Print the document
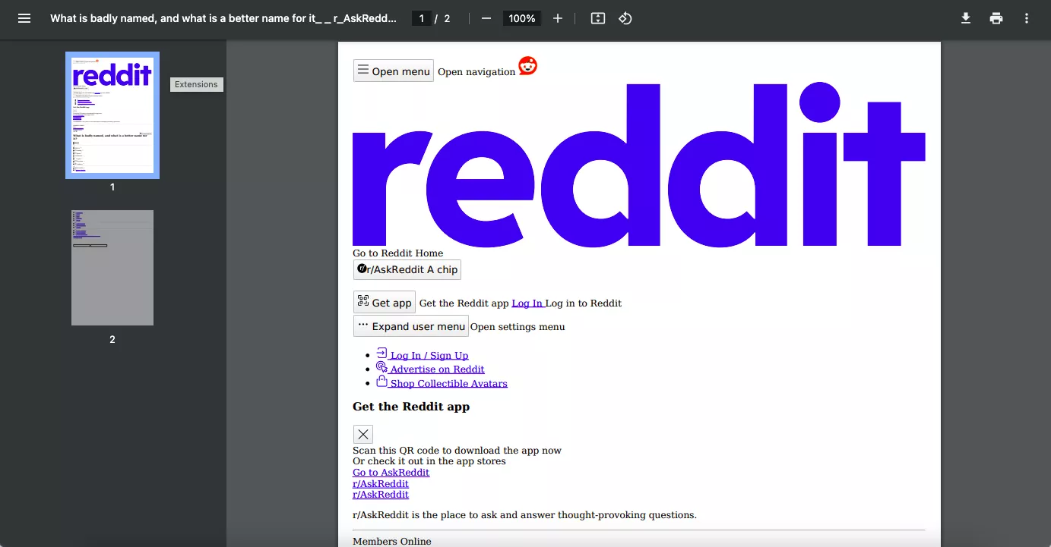The height and width of the screenshot is (547, 1051). click(996, 18)
